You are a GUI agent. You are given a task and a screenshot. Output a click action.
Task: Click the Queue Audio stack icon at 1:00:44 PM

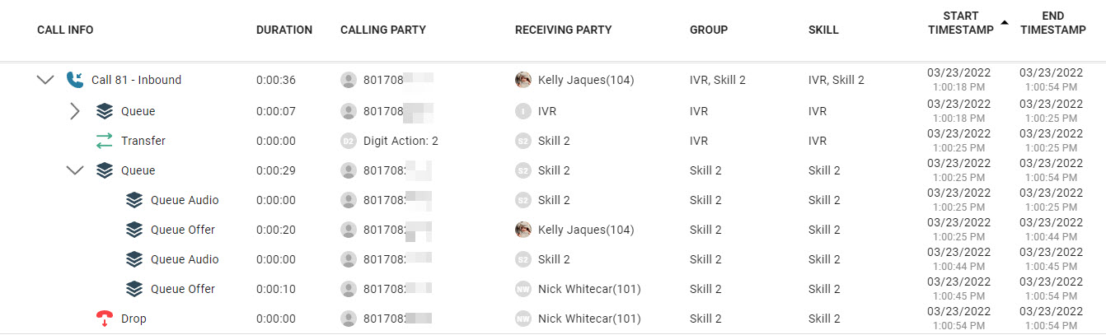(134, 259)
